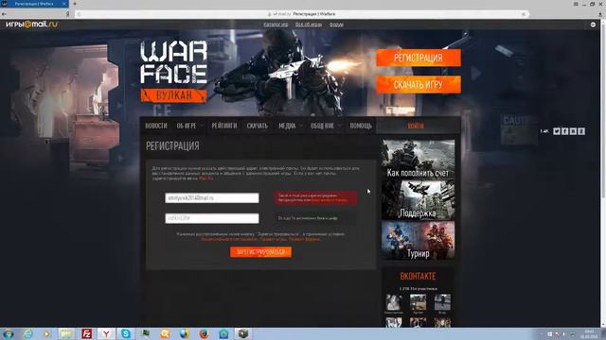
Task: Open the Игры Mail.ru logo link
Action: pyautogui.click(x=31, y=25)
